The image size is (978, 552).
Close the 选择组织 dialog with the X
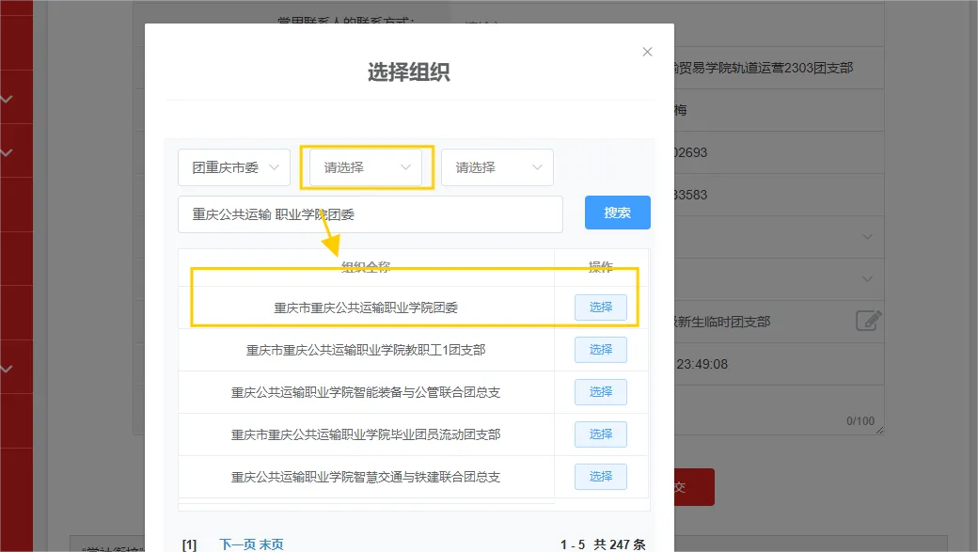pyautogui.click(x=647, y=52)
